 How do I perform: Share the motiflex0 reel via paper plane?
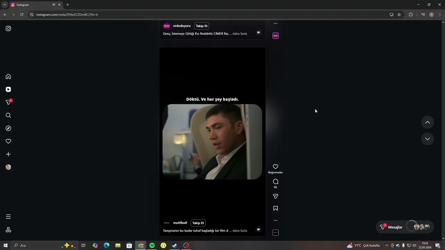coord(275,197)
